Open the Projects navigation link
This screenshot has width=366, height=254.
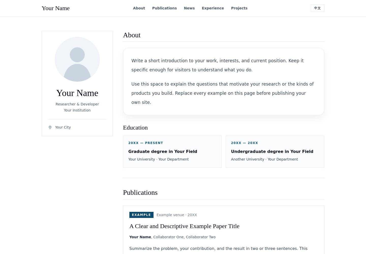(239, 8)
